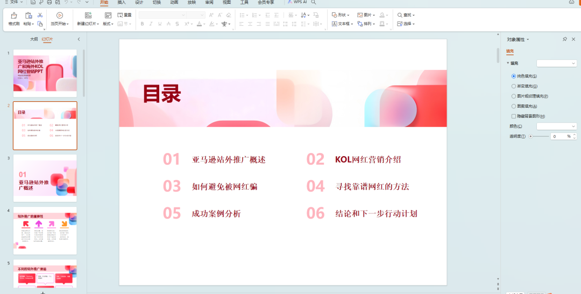Screen dimensions: 581x294
Task: Click the Copy icon below scissors
Action: pyautogui.click(x=40, y=24)
